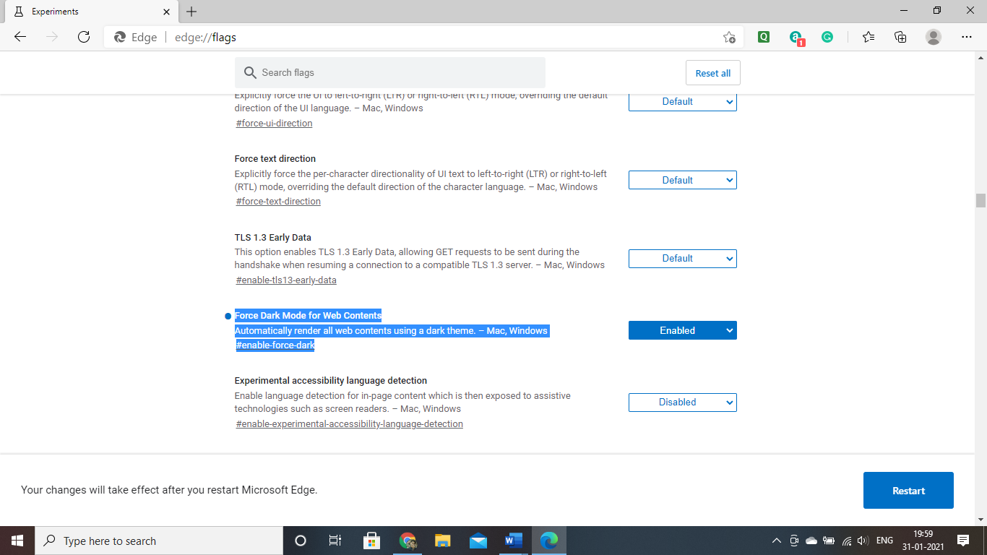Open the battery status tray icon
Image resolution: width=987 pixels, height=555 pixels.
coord(829,541)
